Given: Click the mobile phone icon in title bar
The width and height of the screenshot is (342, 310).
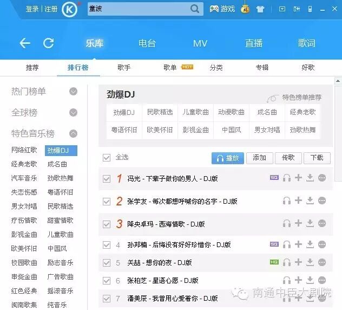Looking at the screenshot, I should (310, 9).
